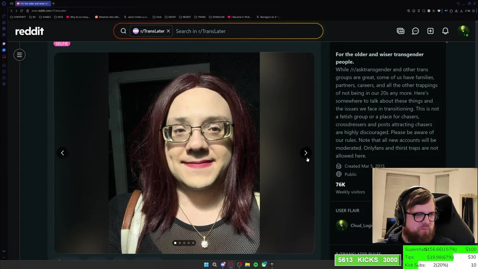Viewport: 478px width, 269px height.
Task: Open the TRANS bookmarks folder
Action: pos(200,17)
